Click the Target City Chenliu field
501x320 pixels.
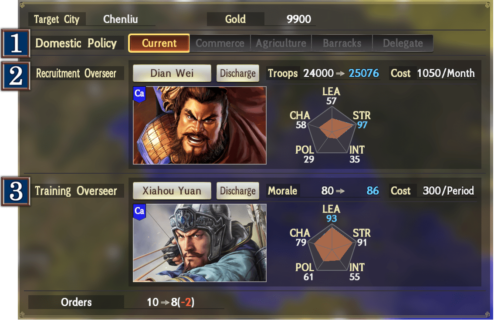pos(120,19)
